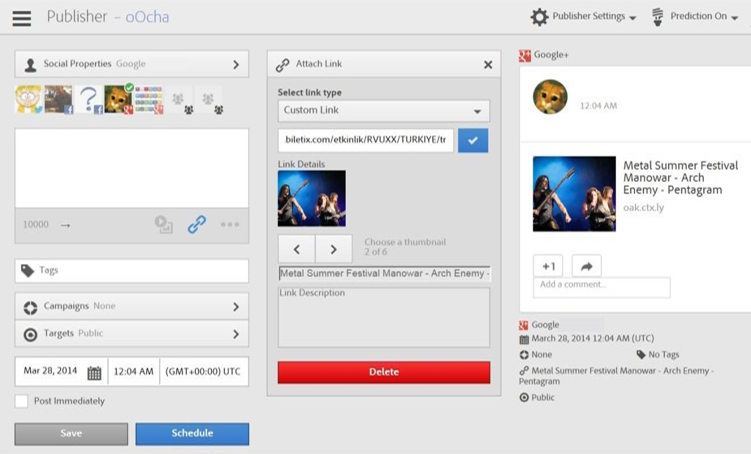Click the oak.ctx.ly link text

(644, 208)
